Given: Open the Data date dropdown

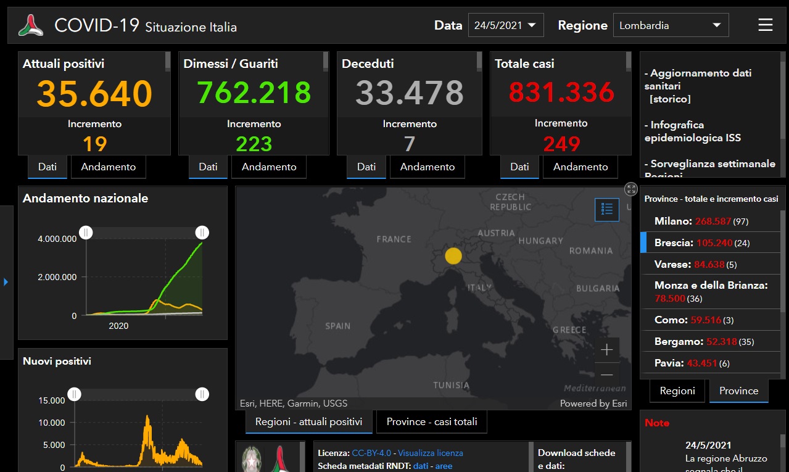Looking at the screenshot, I should point(505,25).
